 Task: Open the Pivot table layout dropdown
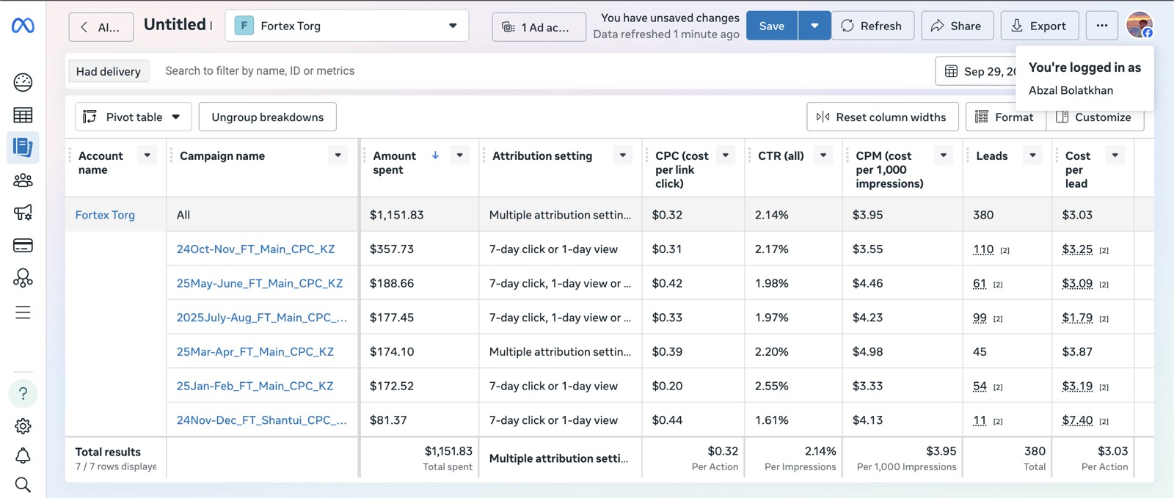(x=133, y=117)
